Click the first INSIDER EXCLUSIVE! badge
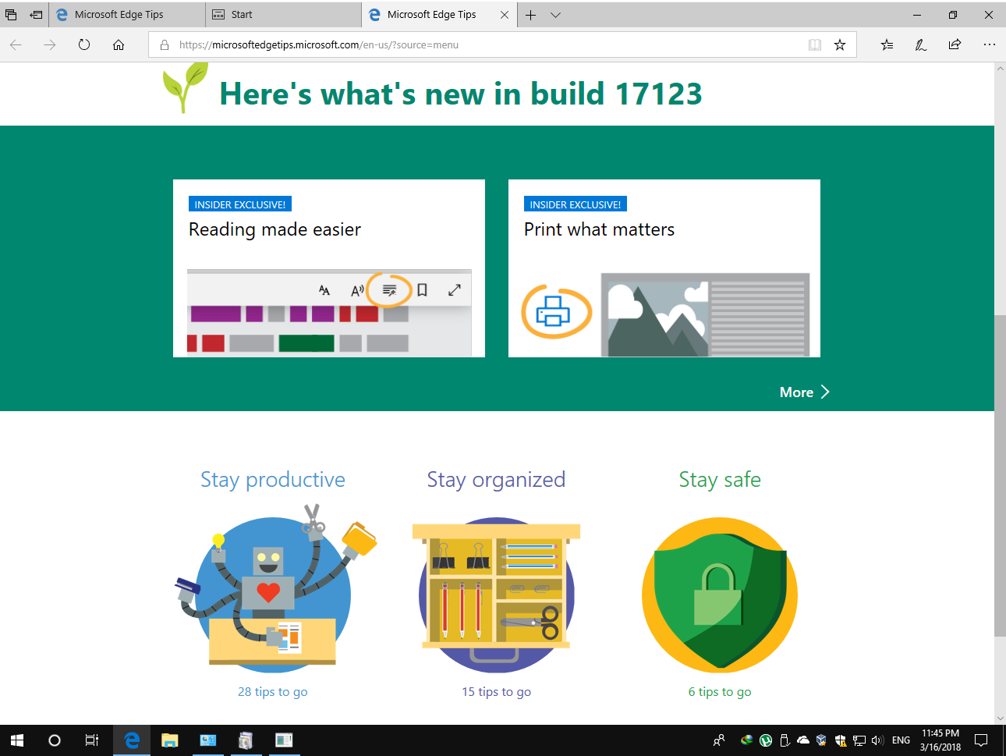 tap(240, 204)
